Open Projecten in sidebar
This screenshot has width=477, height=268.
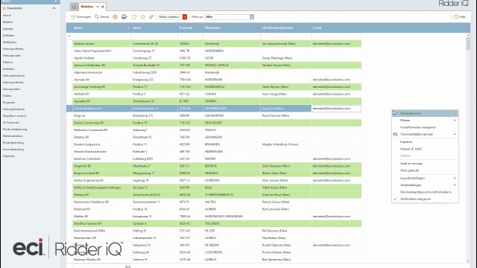click(9, 103)
